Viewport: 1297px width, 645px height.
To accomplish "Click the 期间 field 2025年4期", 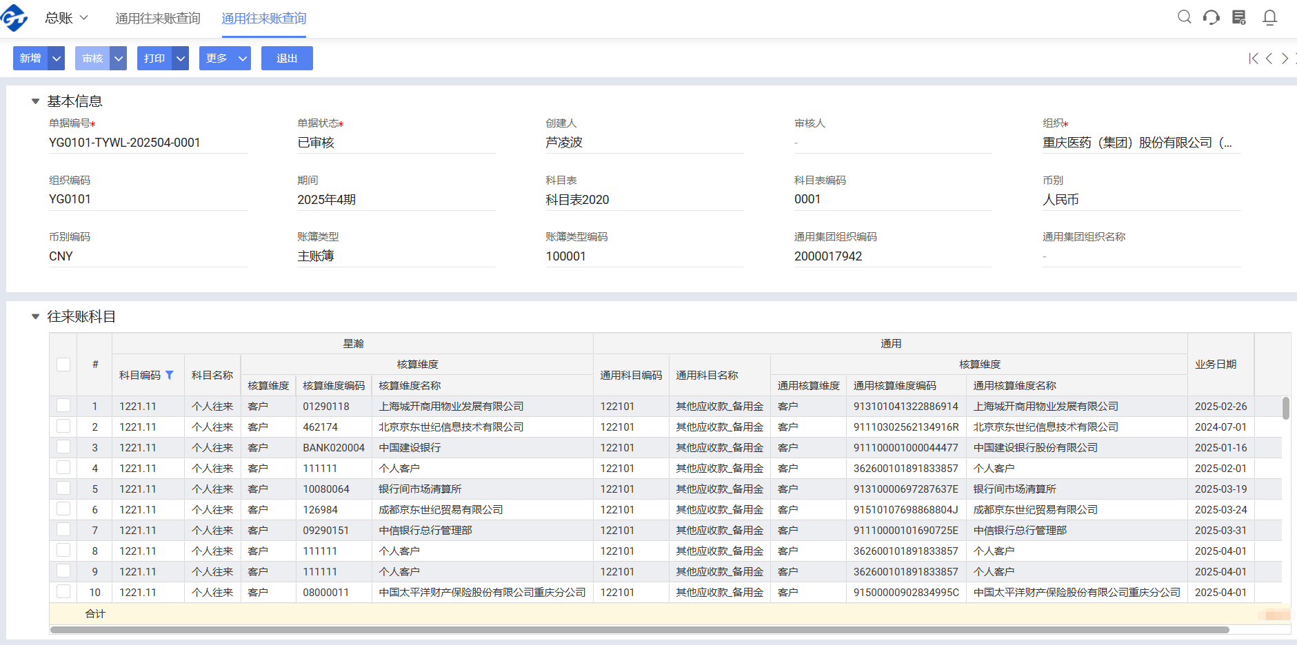I will pyautogui.click(x=396, y=200).
